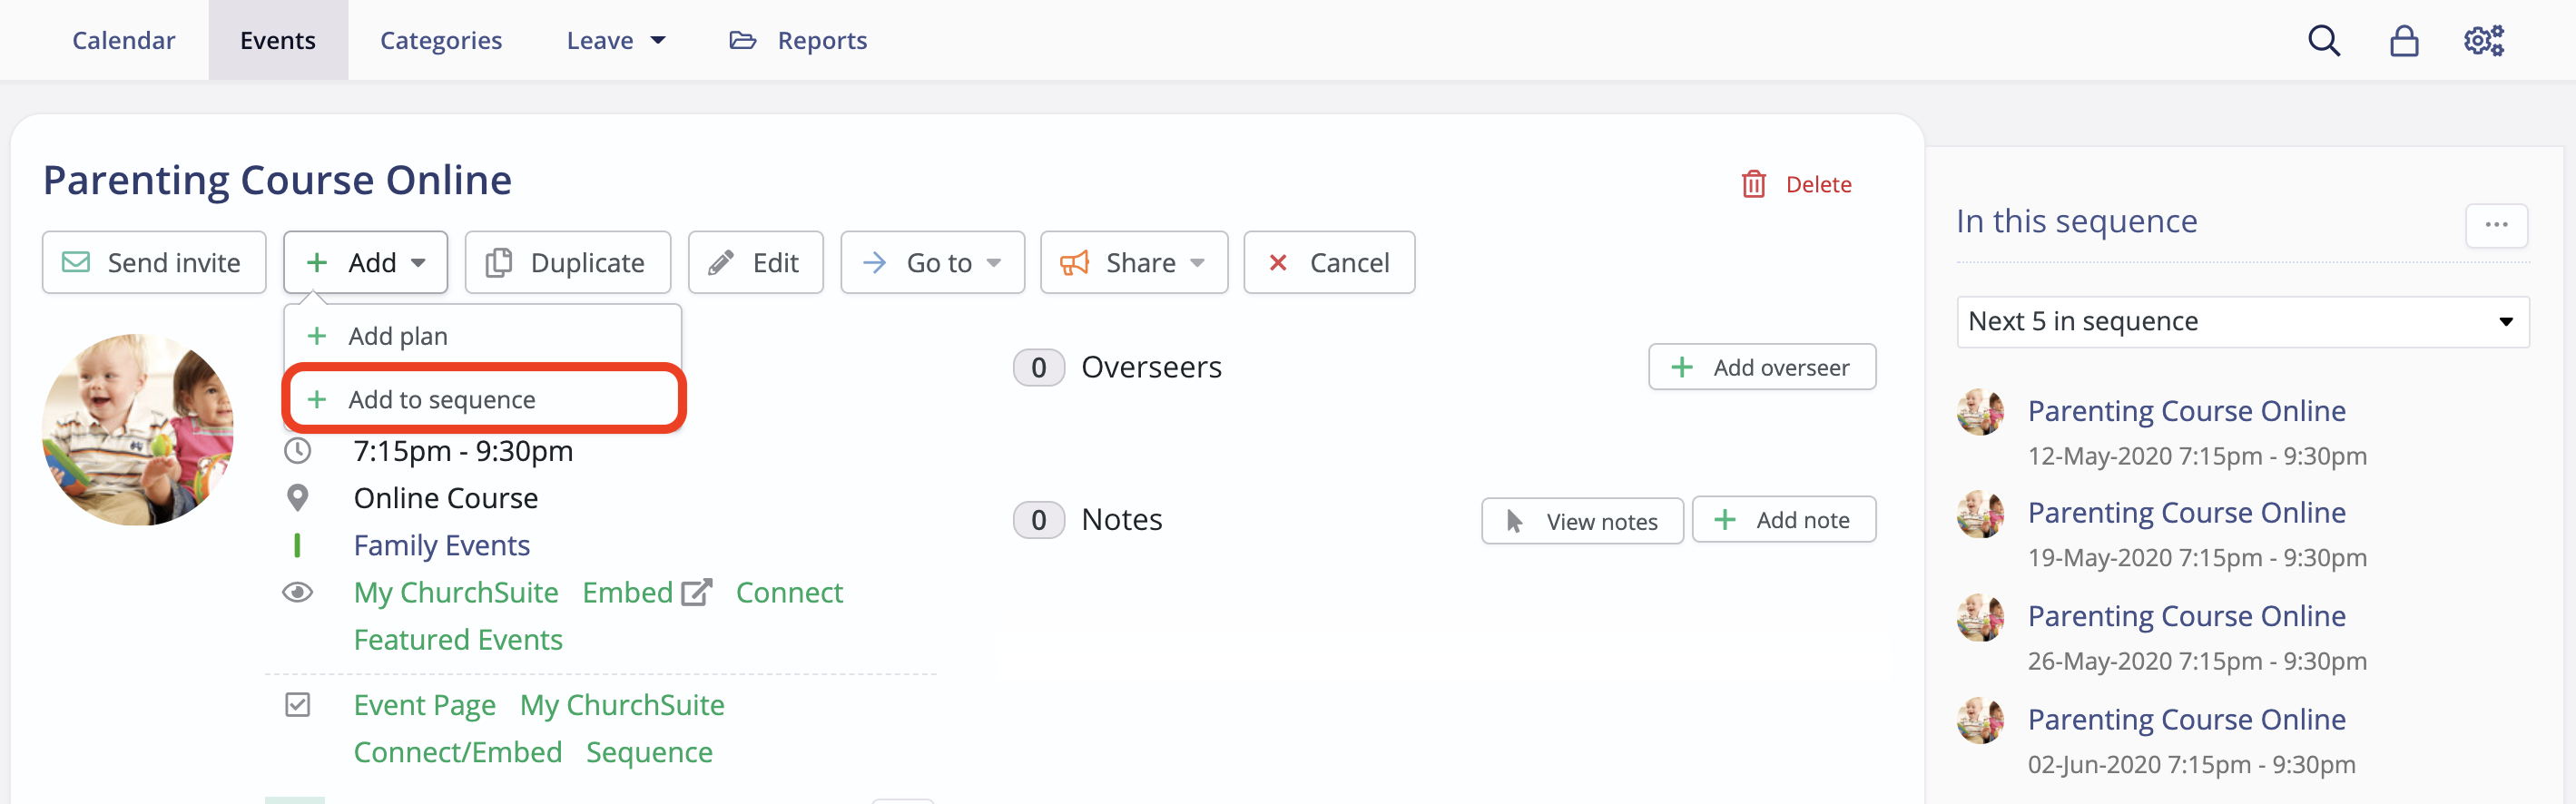Click the location pin icon
Image resolution: width=2576 pixels, height=804 pixels.
click(x=297, y=497)
